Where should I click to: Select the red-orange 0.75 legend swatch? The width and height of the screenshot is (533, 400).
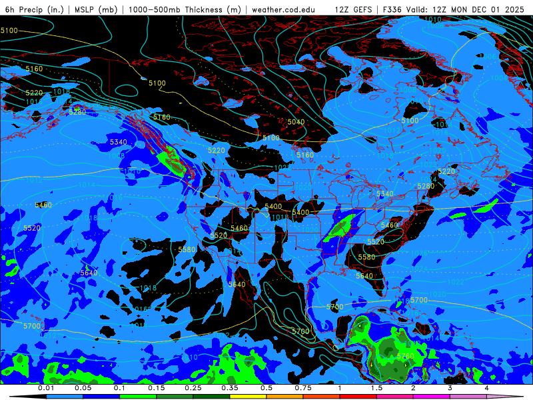click(322, 397)
